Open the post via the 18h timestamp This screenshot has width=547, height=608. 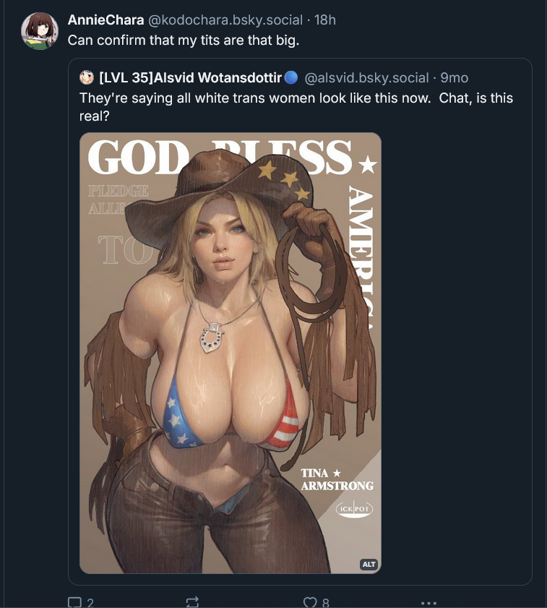click(x=325, y=20)
